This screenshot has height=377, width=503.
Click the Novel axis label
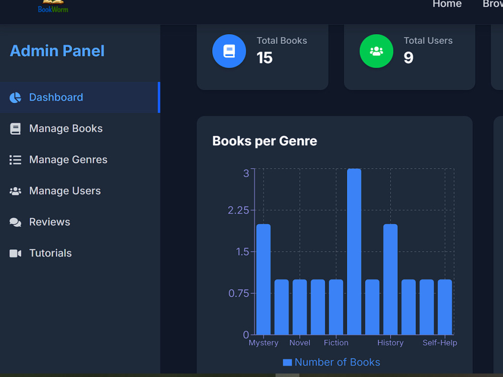coord(300,343)
